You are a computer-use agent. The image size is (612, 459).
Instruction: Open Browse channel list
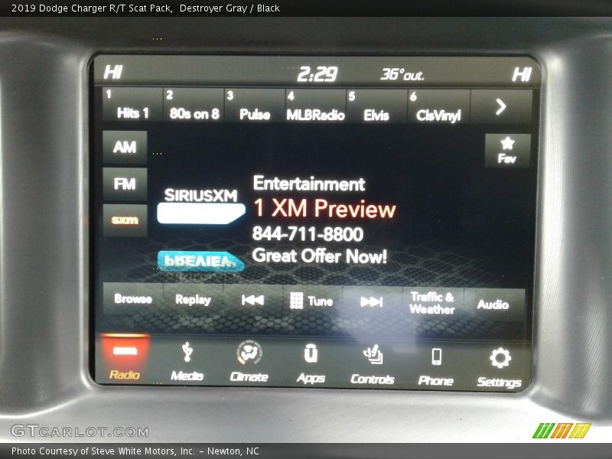coord(133,299)
